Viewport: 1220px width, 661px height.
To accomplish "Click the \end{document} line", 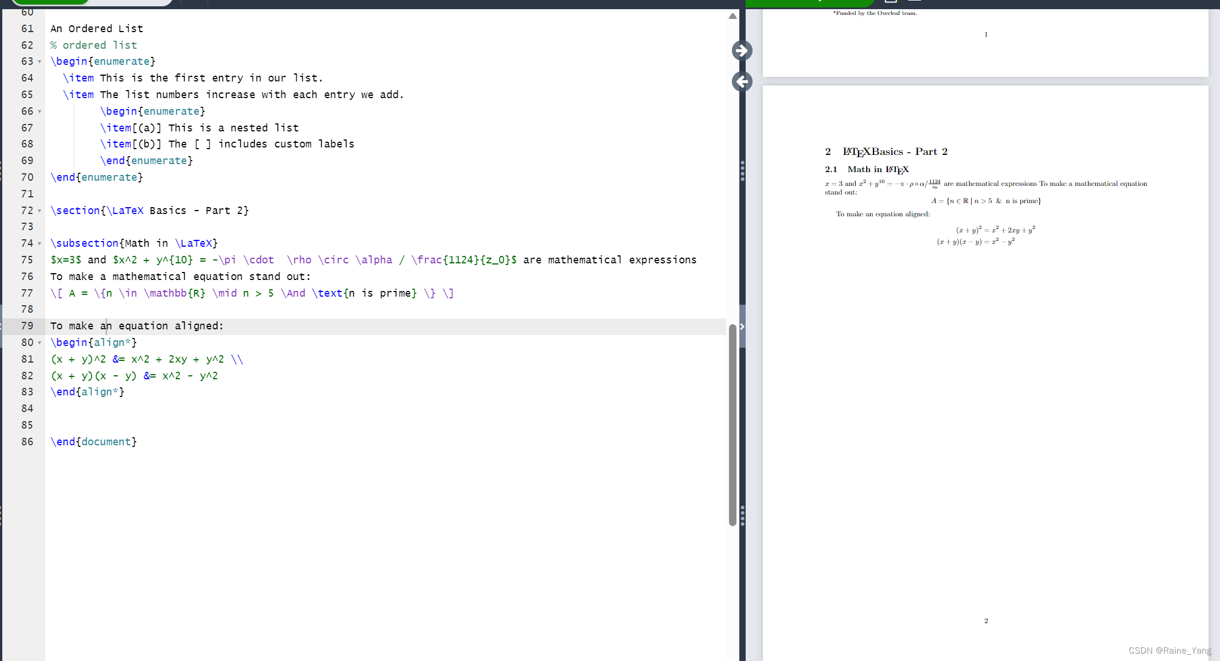I will [93, 442].
